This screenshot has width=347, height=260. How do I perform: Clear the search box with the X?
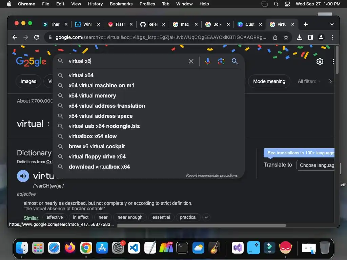(191, 61)
